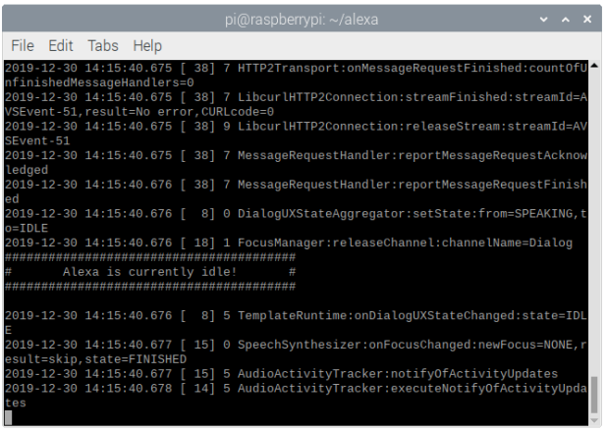Click the SpeechSynthesizer:onFocusChanged log line
The image size is (607, 431).
(297, 351)
